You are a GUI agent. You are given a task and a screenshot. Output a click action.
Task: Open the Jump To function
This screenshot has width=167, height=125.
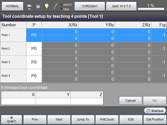click(83, 120)
